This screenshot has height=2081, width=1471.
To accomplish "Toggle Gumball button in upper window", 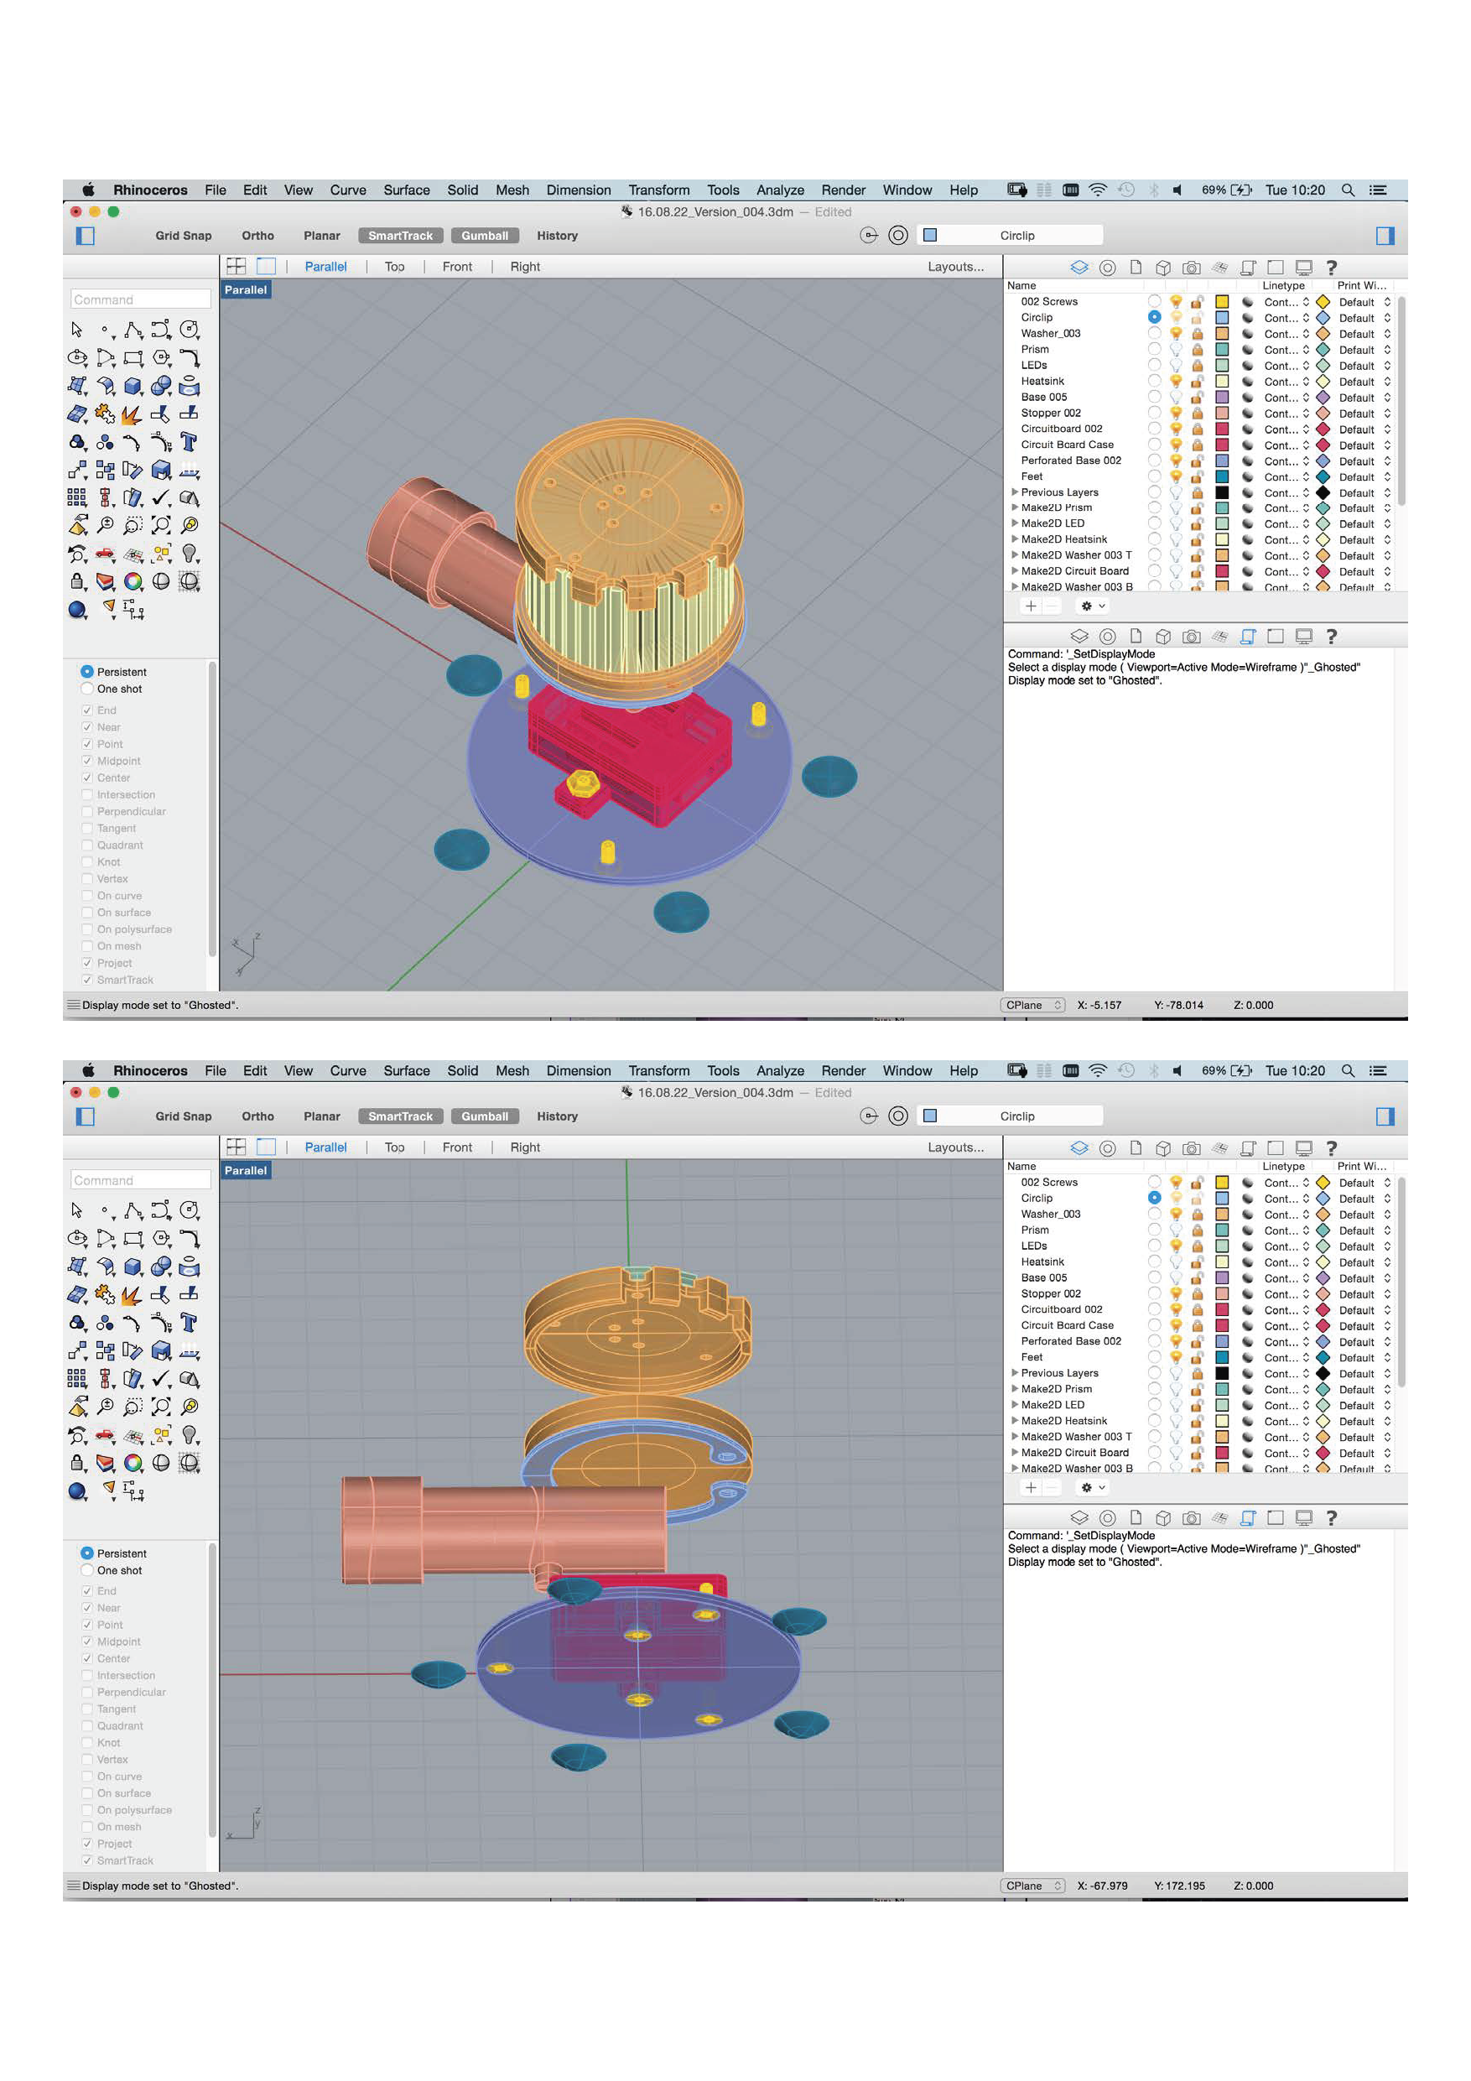I will point(484,236).
